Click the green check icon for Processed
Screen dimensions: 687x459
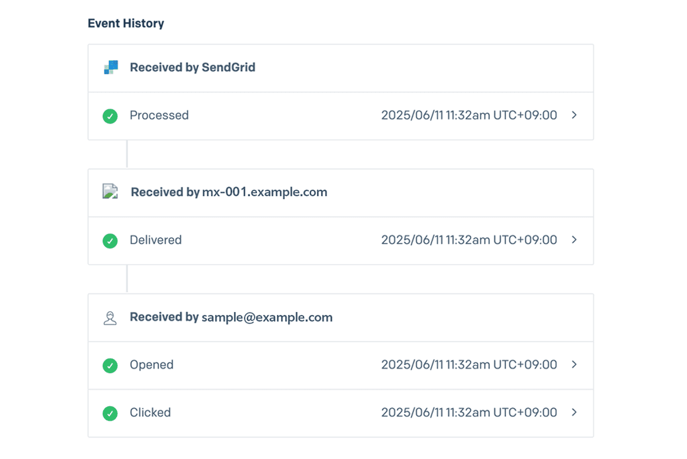coord(110,116)
